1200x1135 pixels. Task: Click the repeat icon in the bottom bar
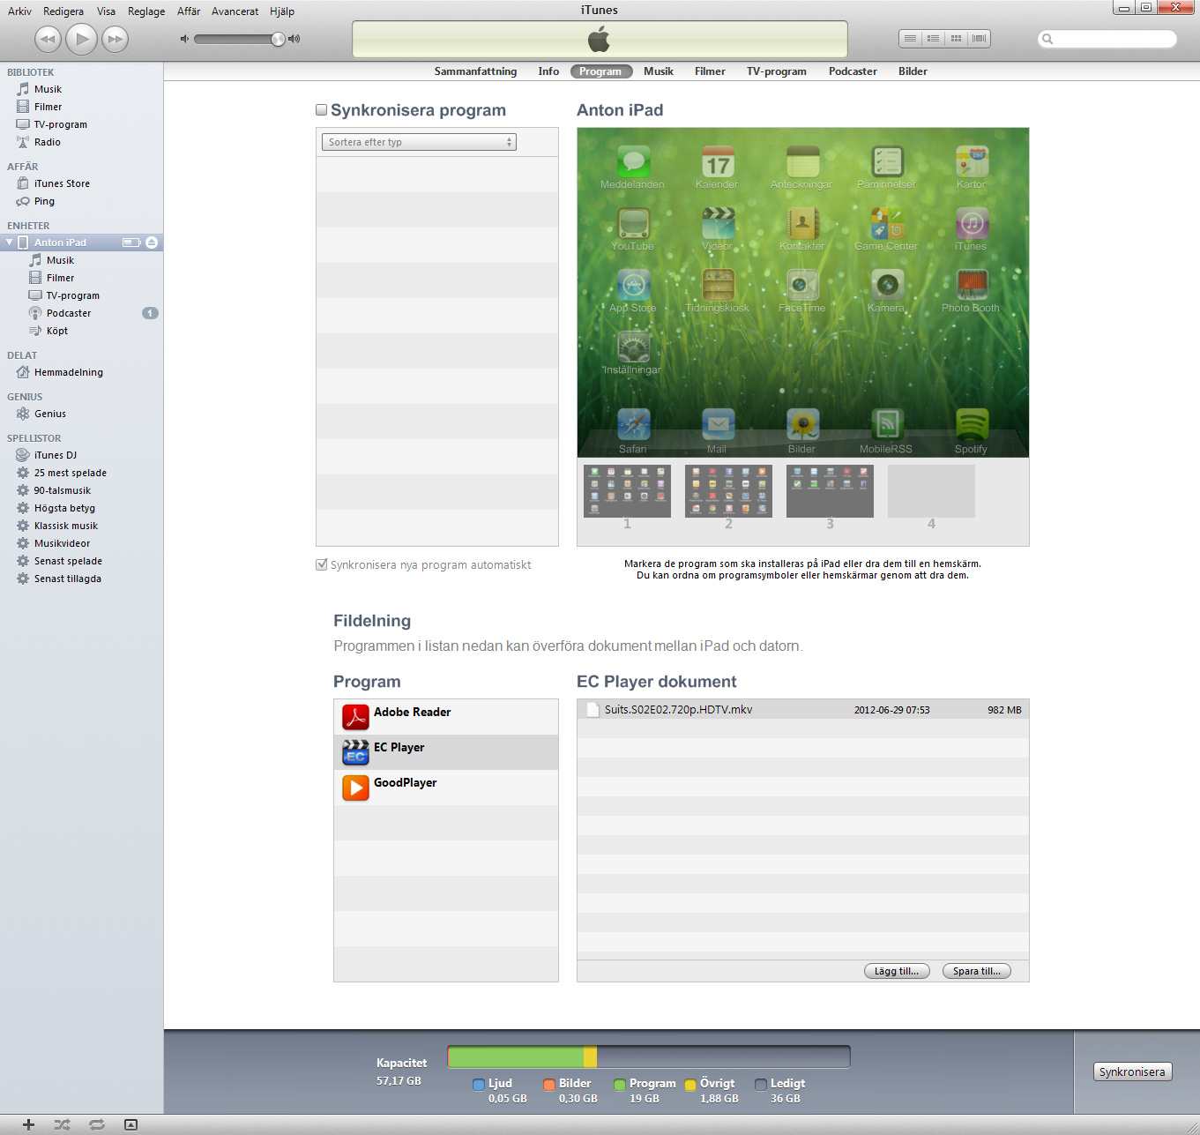(97, 1124)
